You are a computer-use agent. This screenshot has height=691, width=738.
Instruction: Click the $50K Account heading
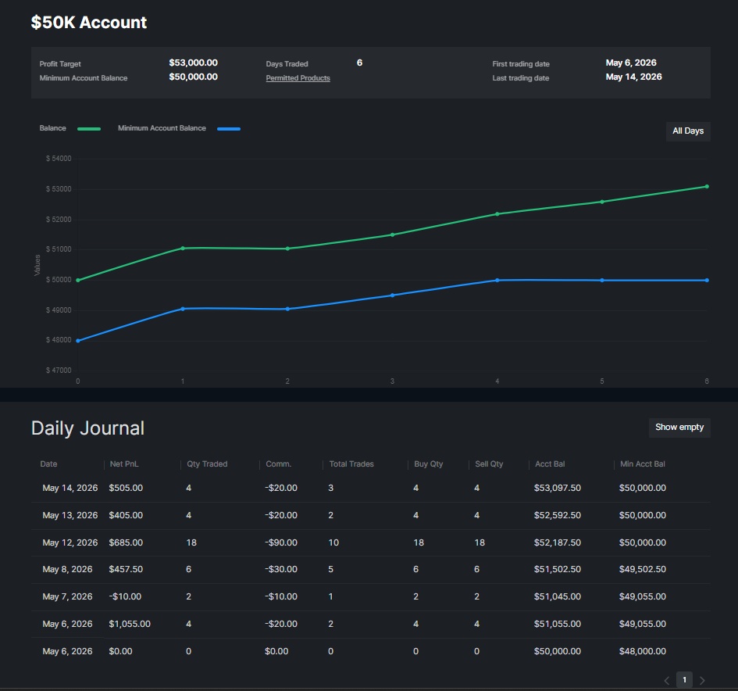click(89, 23)
